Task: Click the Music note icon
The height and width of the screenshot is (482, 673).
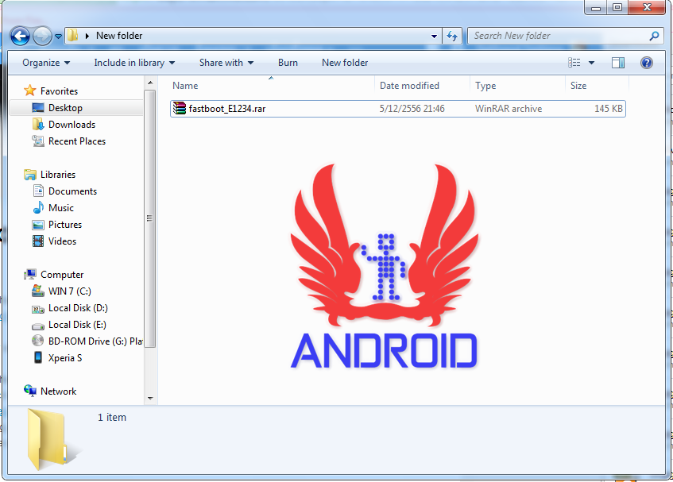Action: tap(38, 207)
